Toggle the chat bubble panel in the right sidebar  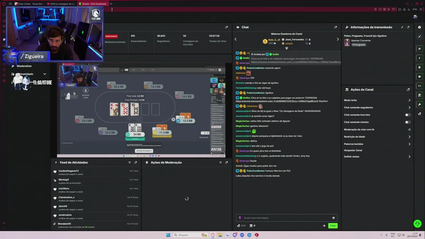click(x=419, y=77)
